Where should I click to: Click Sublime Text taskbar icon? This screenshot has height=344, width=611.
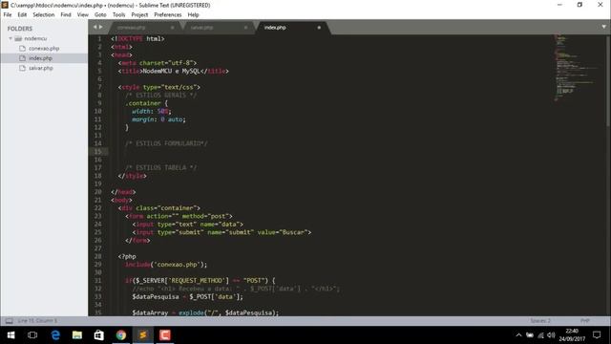[x=143, y=335]
